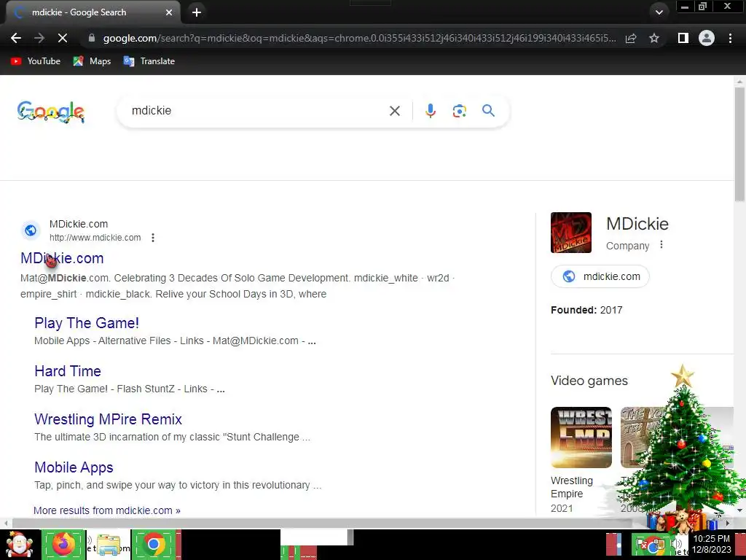Screen dimensions: 746x560
Task: Open the Wrestling Empire game thumbnail
Action: tap(581, 437)
